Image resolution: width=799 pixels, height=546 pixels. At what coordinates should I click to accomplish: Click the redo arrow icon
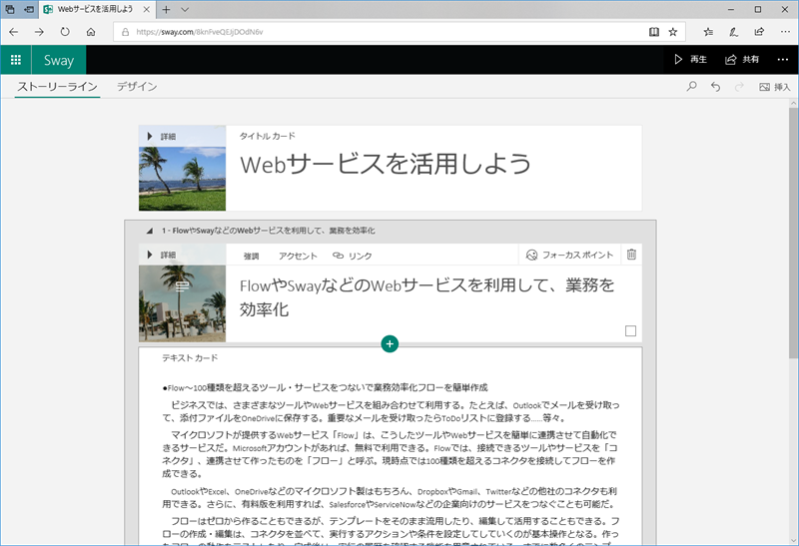pyautogui.click(x=739, y=87)
